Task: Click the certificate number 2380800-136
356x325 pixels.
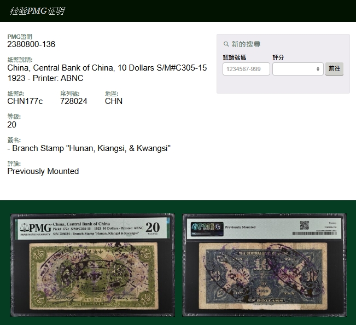Action: click(x=31, y=44)
